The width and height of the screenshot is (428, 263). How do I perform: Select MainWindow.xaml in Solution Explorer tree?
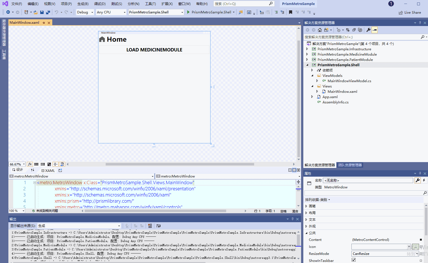[x=342, y=91]
